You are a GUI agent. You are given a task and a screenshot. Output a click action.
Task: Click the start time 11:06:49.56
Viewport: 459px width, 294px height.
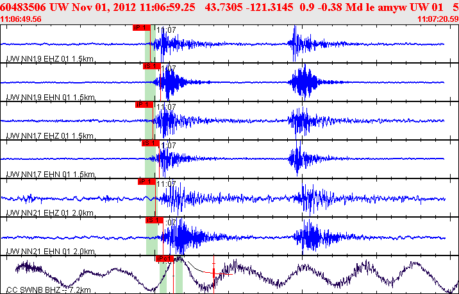click(21, 19)
